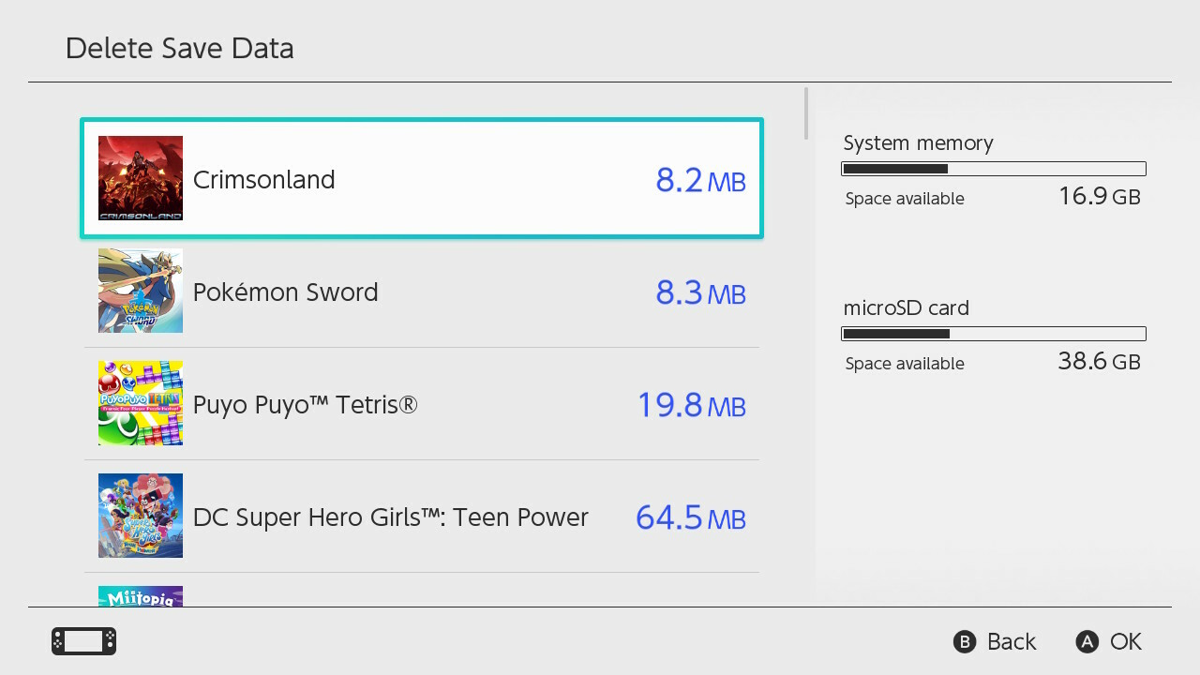Select the Puyo Puyo Tetris cover icon

[x=140, y=403]
